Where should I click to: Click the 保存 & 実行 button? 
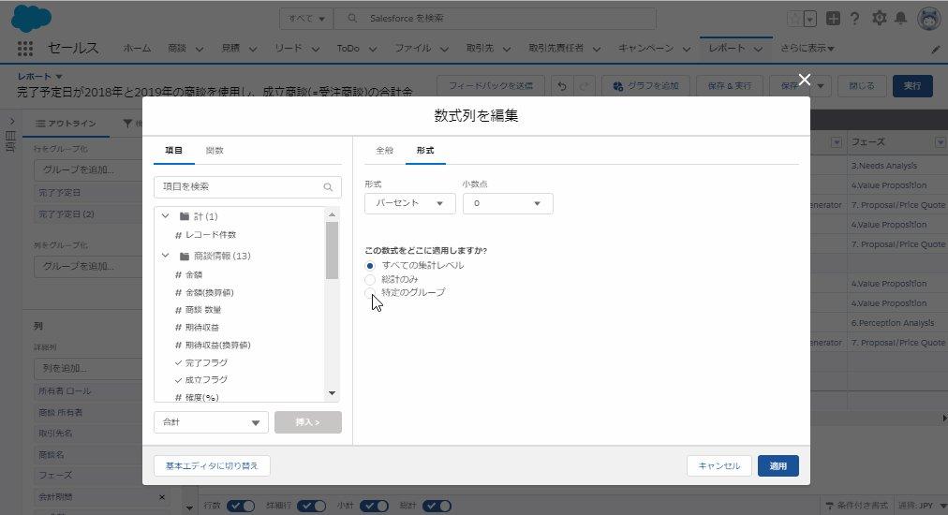point(729,86)
